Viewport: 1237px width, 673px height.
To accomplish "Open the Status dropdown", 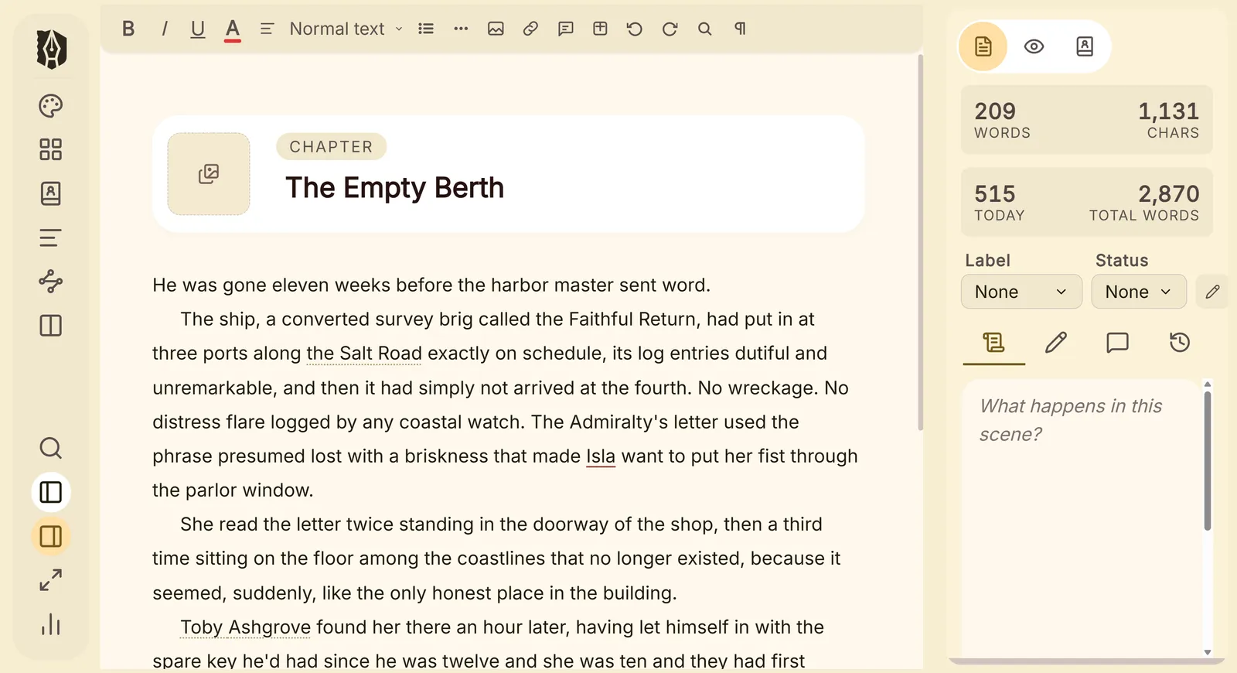I will click(1139, 292).
